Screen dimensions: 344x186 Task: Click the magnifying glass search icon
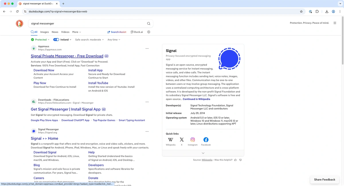pos(148,23)
